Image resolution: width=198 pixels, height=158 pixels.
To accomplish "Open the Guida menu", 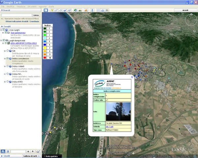I will point(51,7).
